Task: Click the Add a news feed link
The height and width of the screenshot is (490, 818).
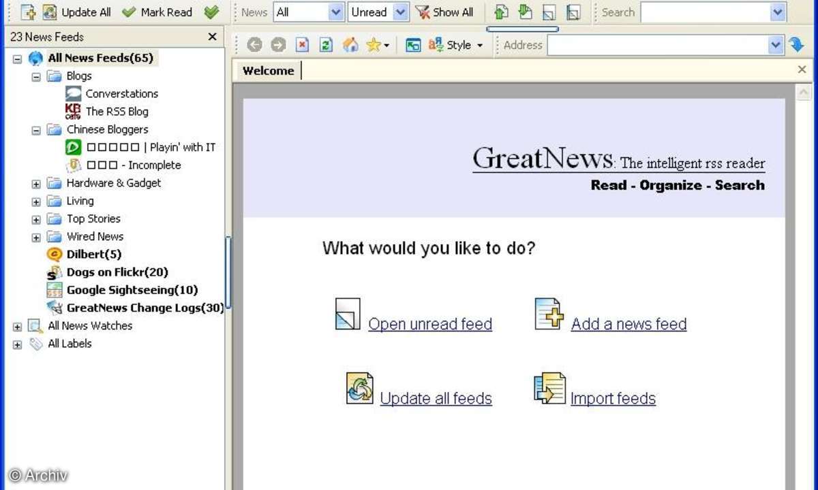Action: [628, 324]
